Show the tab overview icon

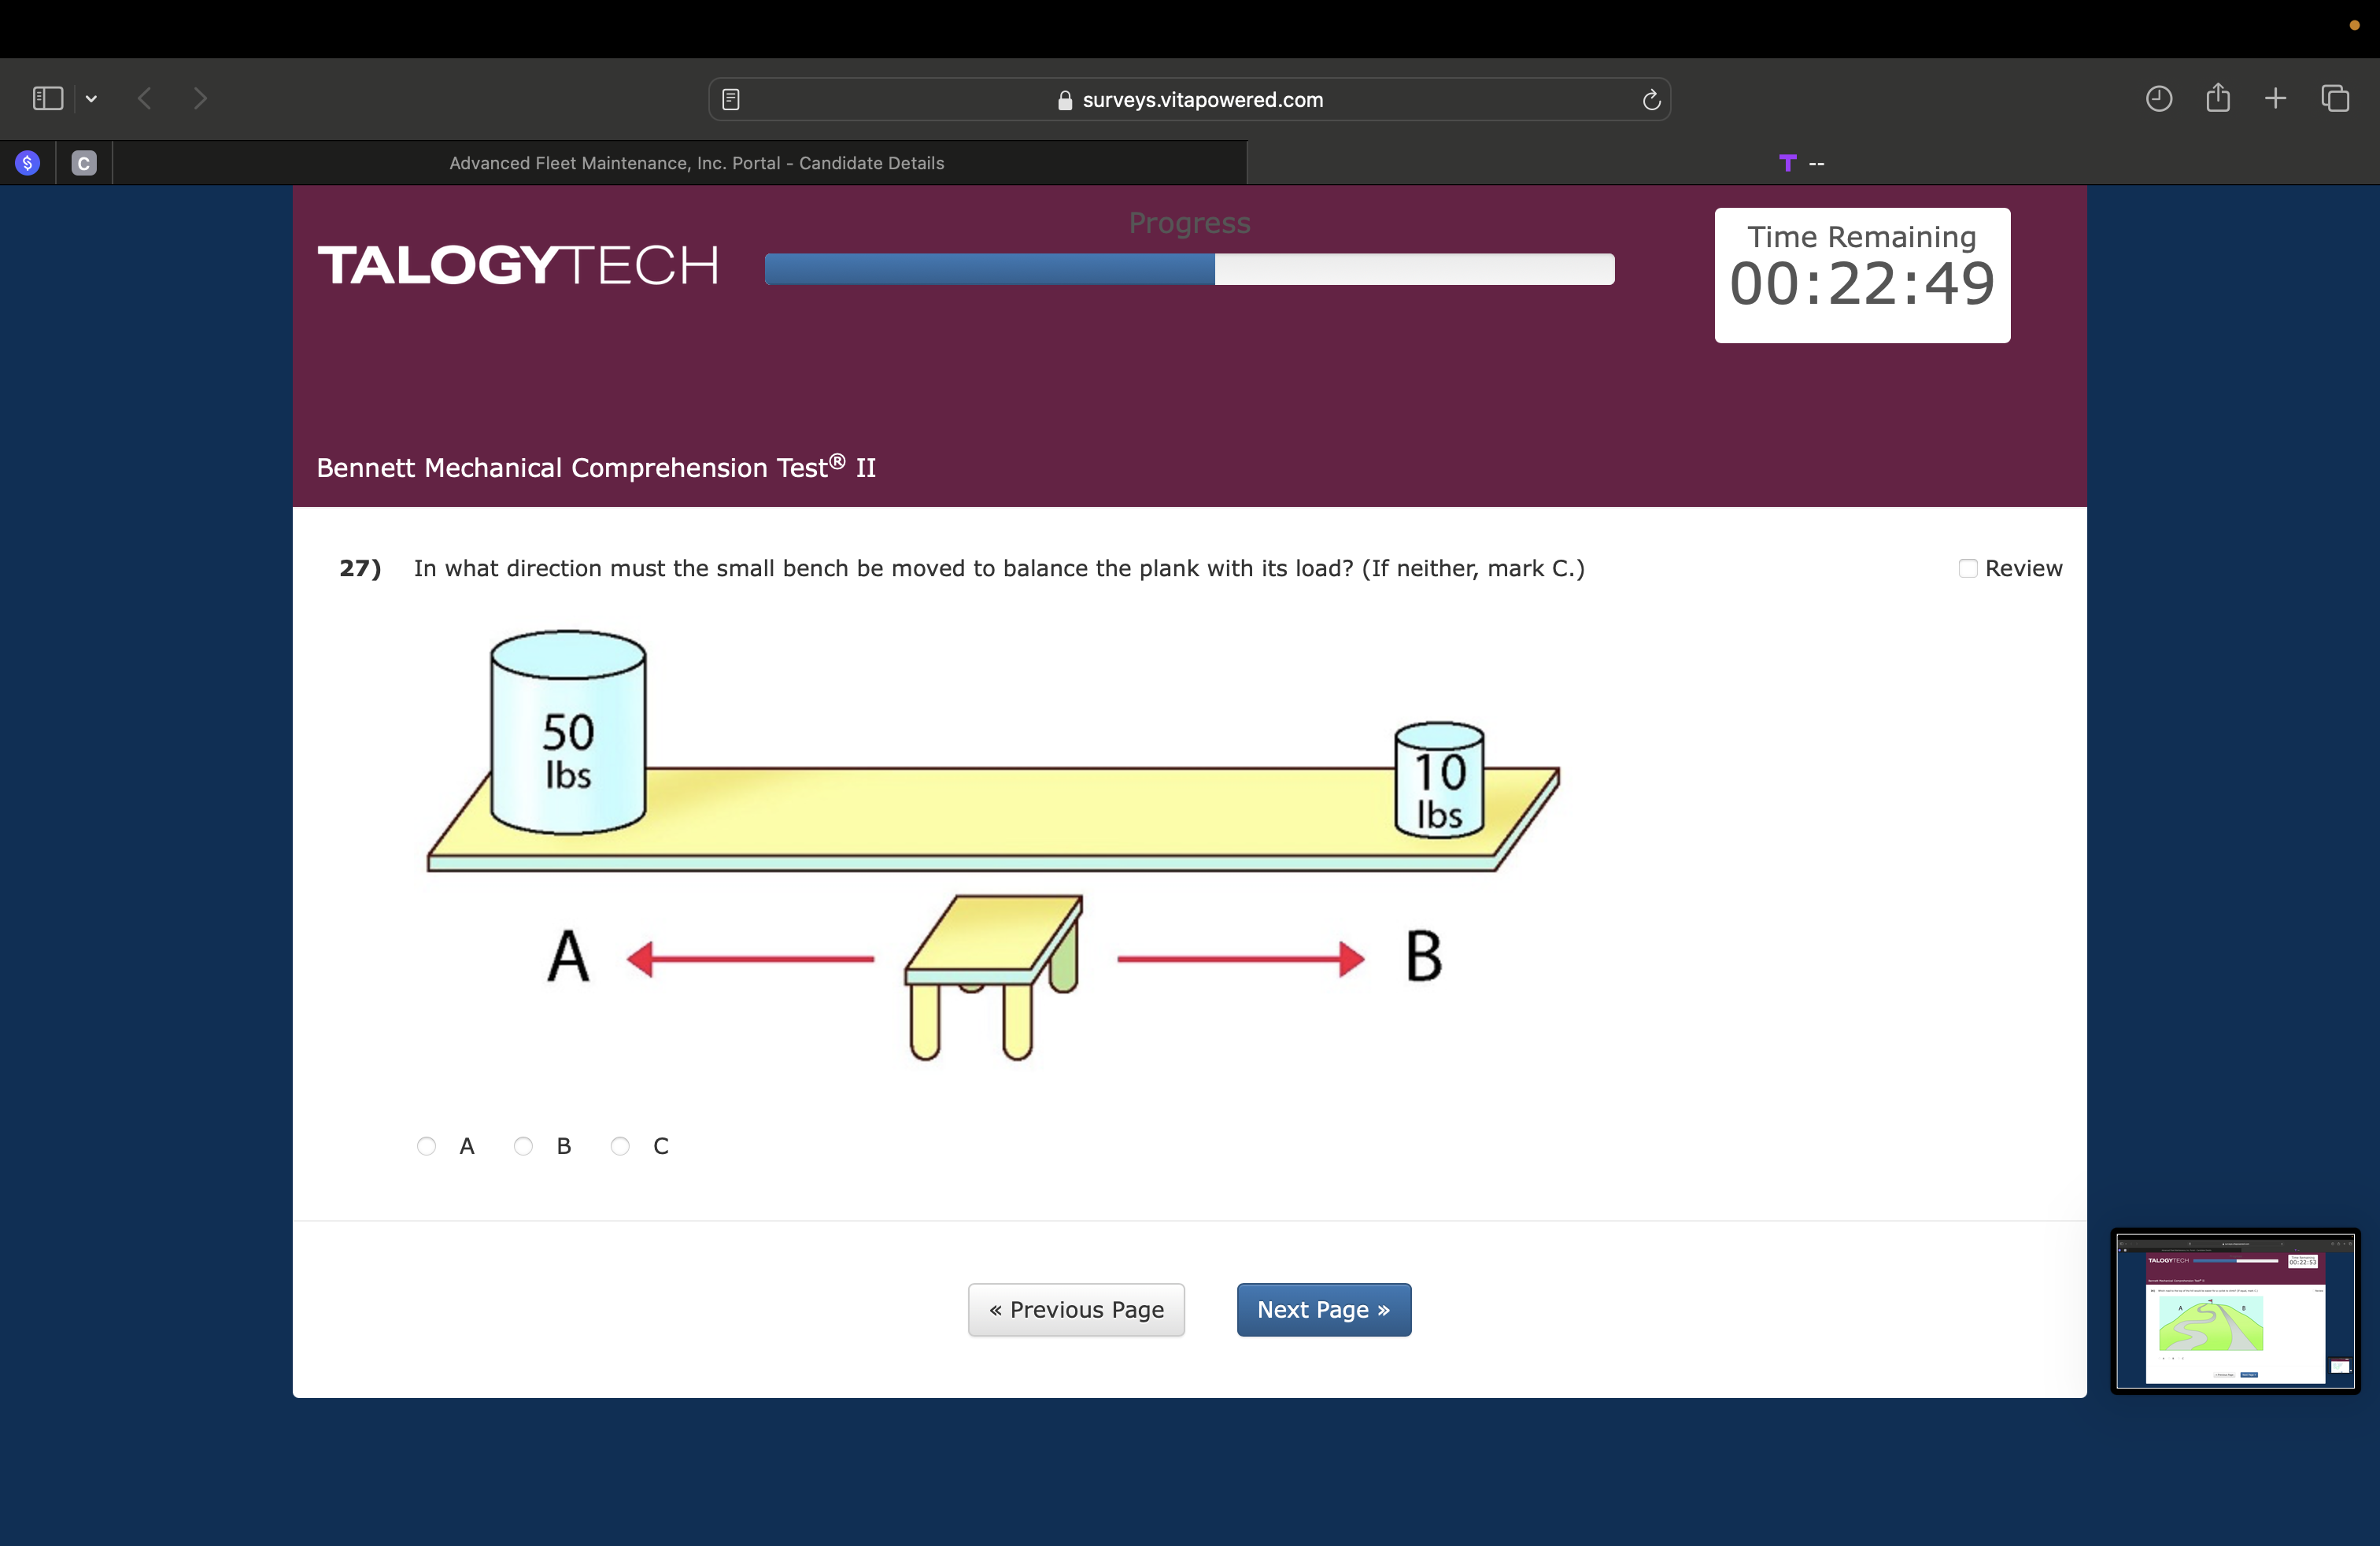2335,98
